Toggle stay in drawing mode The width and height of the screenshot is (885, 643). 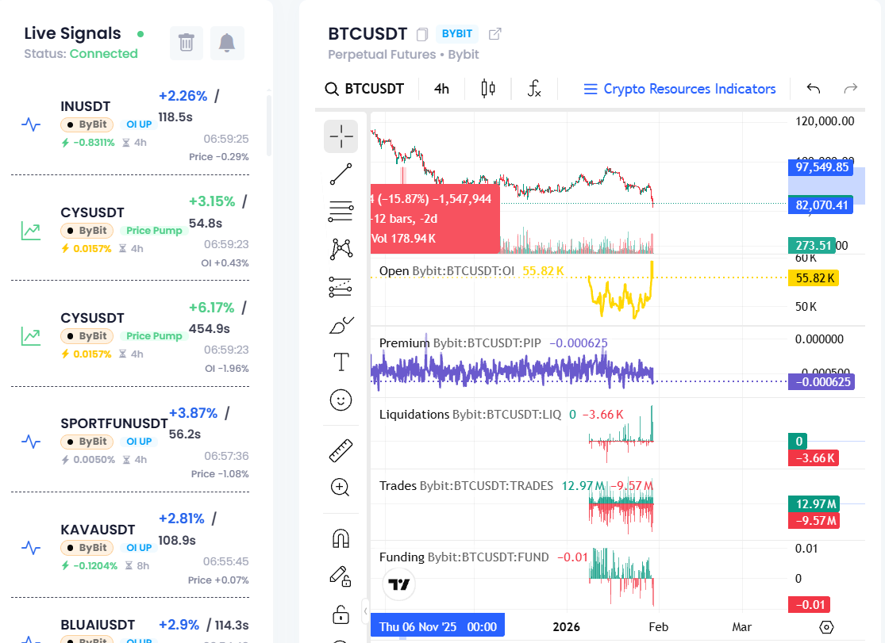[341, 576]
